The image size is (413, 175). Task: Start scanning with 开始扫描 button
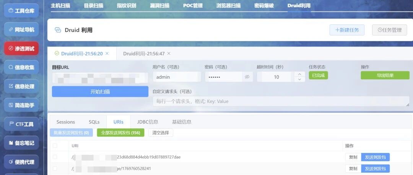point(100,92)
